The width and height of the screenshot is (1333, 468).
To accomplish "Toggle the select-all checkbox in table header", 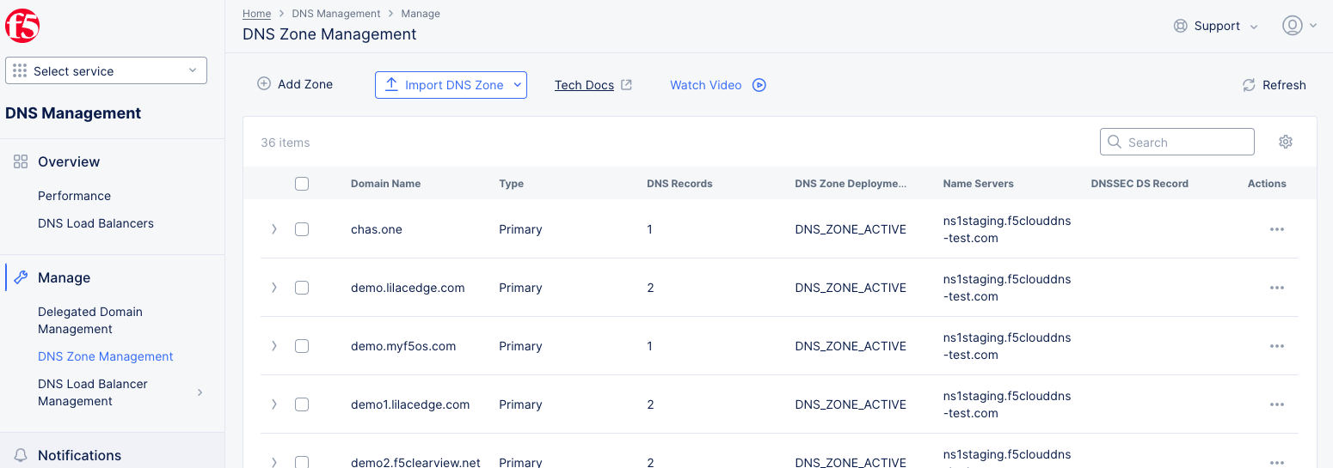I will (x=302, y=184).
